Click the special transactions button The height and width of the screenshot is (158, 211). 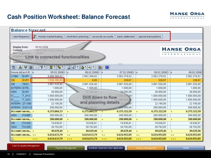pyautogui.click(x=150, y=36)
